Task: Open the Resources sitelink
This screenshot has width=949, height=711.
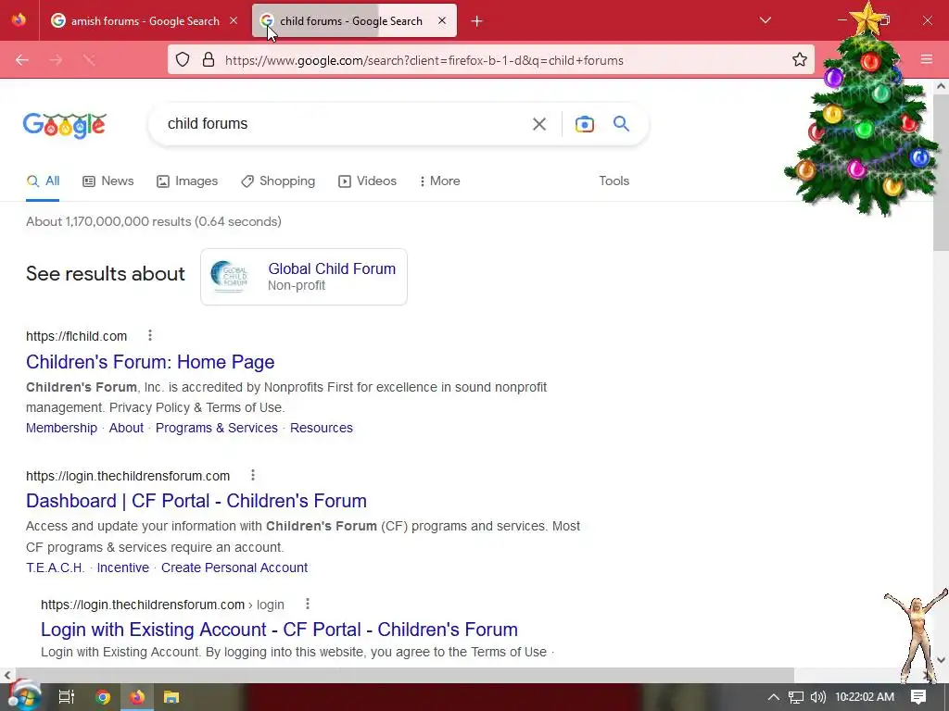Action: point(322,428)
